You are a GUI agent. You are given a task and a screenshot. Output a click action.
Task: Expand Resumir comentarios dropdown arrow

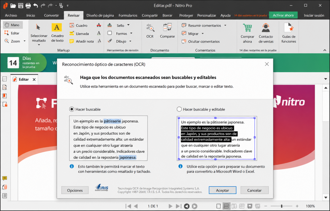click(x=225, y=25)
